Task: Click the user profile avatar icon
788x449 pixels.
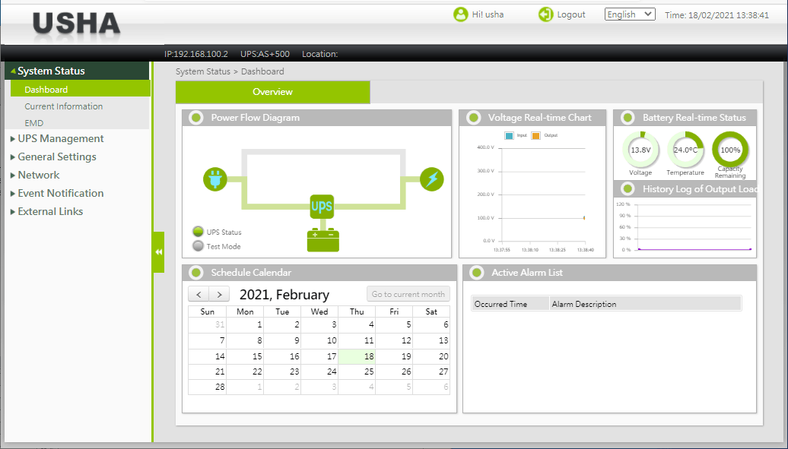Action: point(460,14)
